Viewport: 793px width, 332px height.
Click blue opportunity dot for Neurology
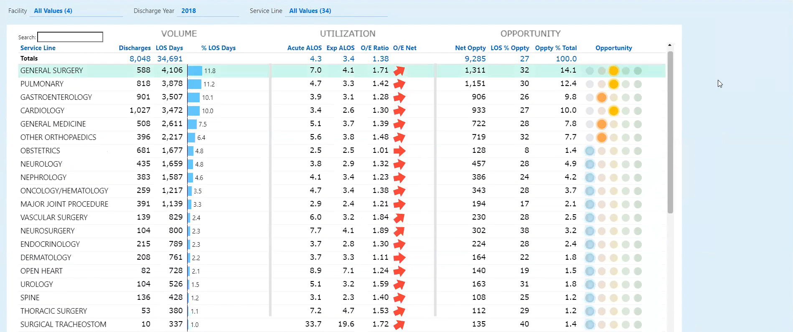click(x=590, y=164)
